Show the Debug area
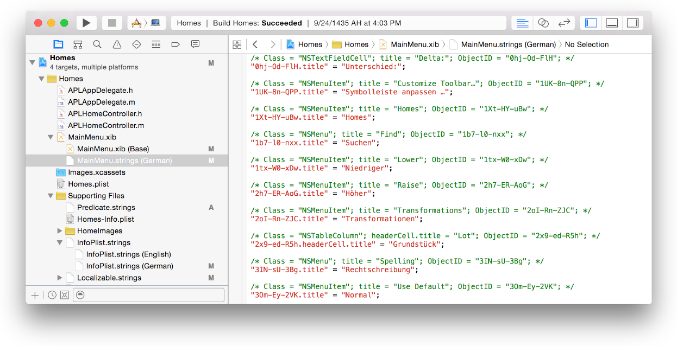The image size is (677, 346). coord(612,22)
